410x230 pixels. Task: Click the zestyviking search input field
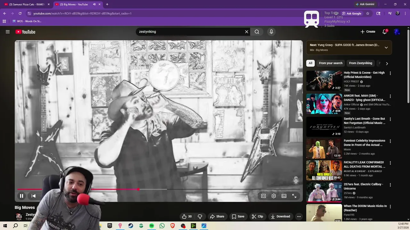click(191, 32)
